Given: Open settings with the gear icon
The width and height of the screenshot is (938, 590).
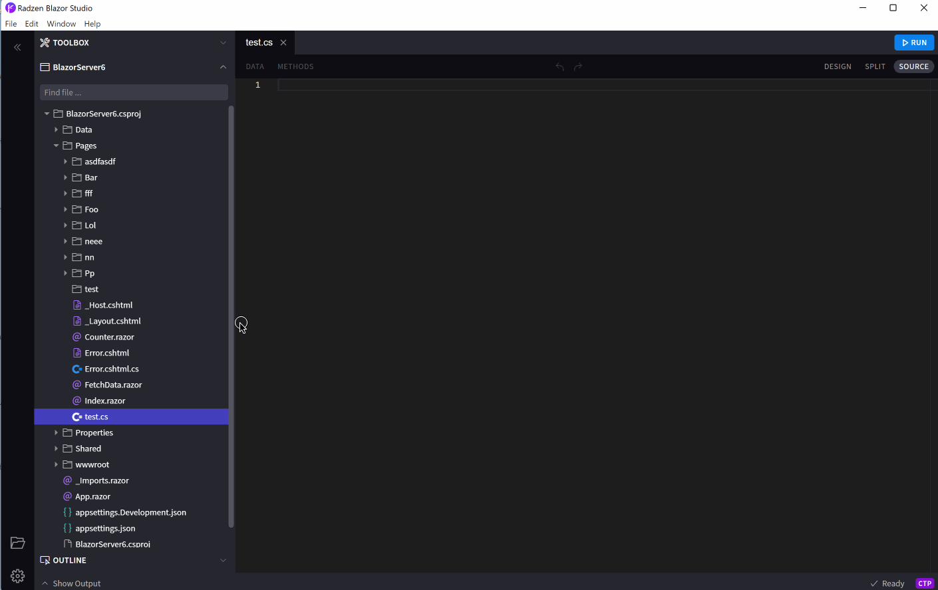Looking at the screenshot, I should click(x=17, y=575).
